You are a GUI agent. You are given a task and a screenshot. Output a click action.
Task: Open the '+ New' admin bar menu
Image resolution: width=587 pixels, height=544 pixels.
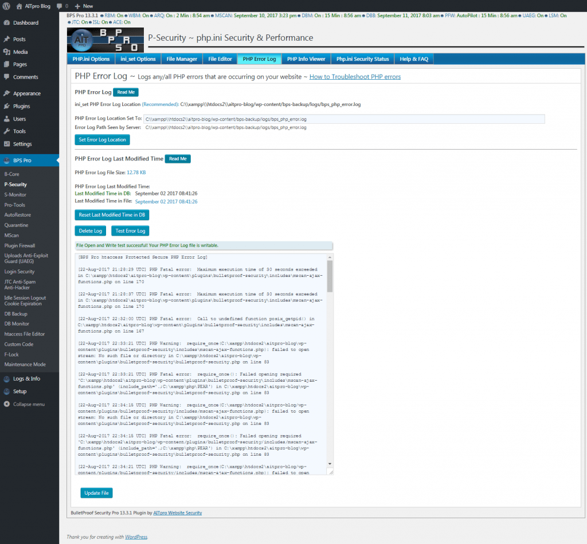pyautogui.click(x=85, y=6)
